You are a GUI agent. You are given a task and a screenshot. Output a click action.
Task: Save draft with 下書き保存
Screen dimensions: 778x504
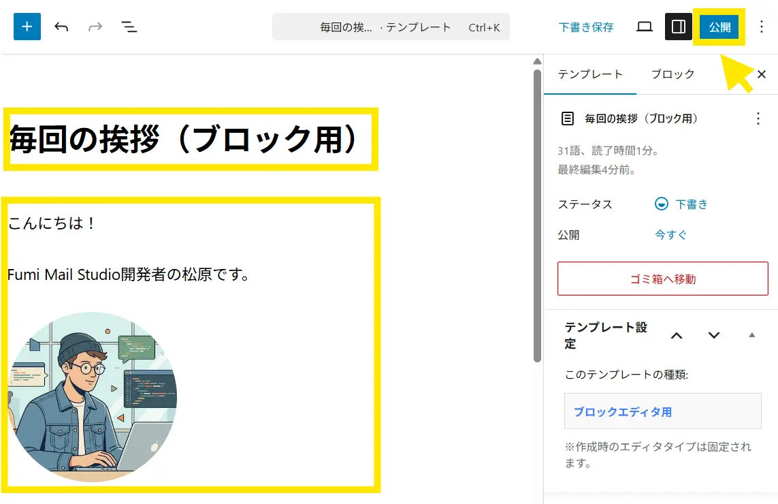[586, 27]
